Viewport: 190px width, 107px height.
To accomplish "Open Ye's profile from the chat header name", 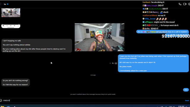I will (x=5, y=4).
